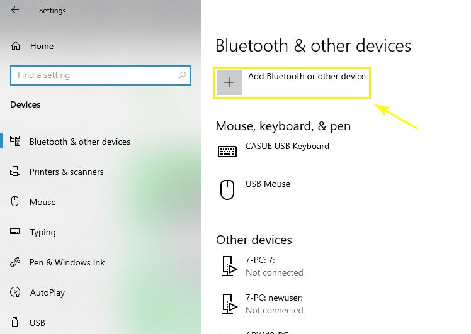This screenshot has height=334, width=471.
Task: Go to Mouse settings page
Action: pyautogui.click(x=43, y=202)
